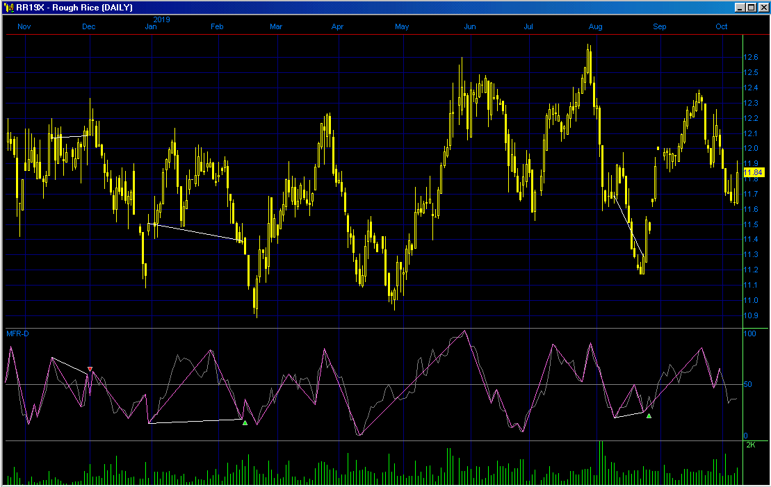The height and width of the screenshot is (487, 771).
Task: Click the green up-arrow buy marker in February
Action: (x=245, y=422)
